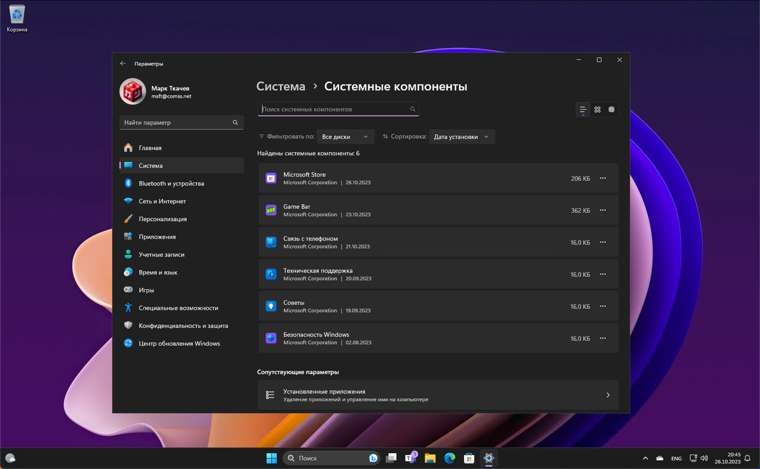Launch Microsoft Teams from the taskbar
760x469 pixels.
[411, 458]
